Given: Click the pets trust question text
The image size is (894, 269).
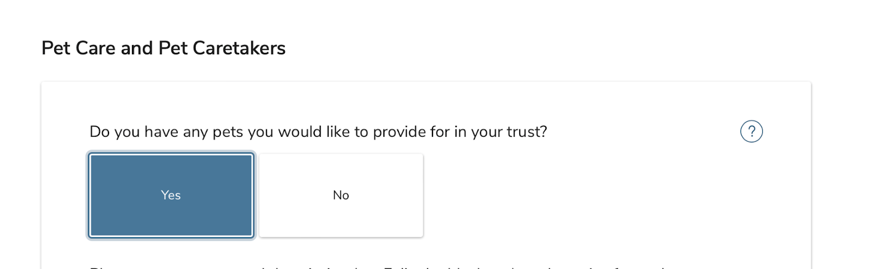Looking at the screenshot, I should coord(318,132).
